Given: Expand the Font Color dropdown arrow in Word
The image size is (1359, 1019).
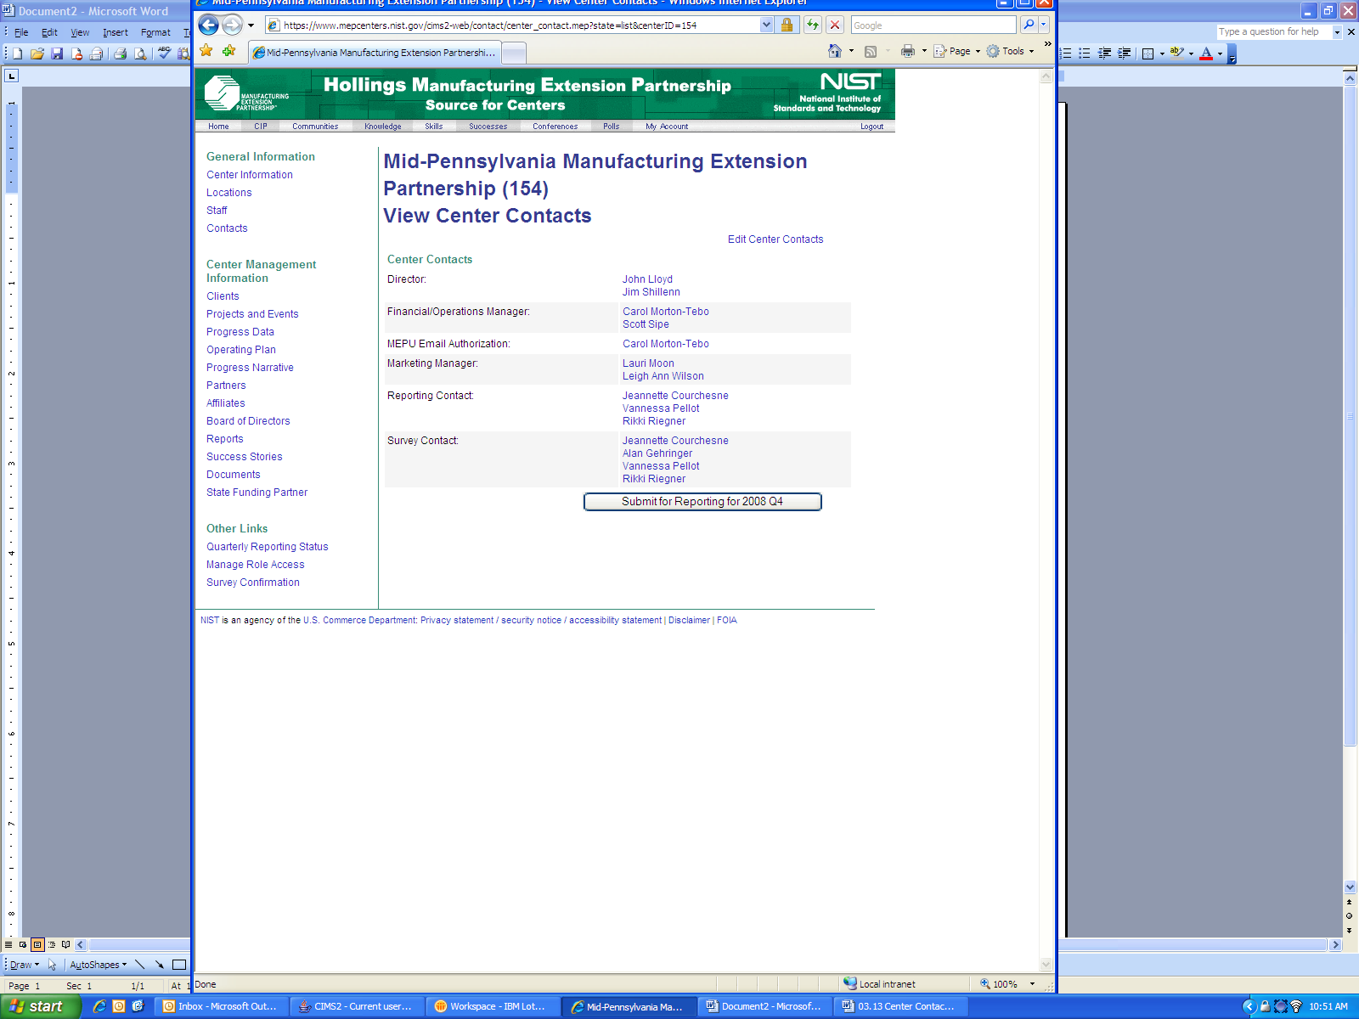Looking at the screenshot, I should pos(1220,53).
